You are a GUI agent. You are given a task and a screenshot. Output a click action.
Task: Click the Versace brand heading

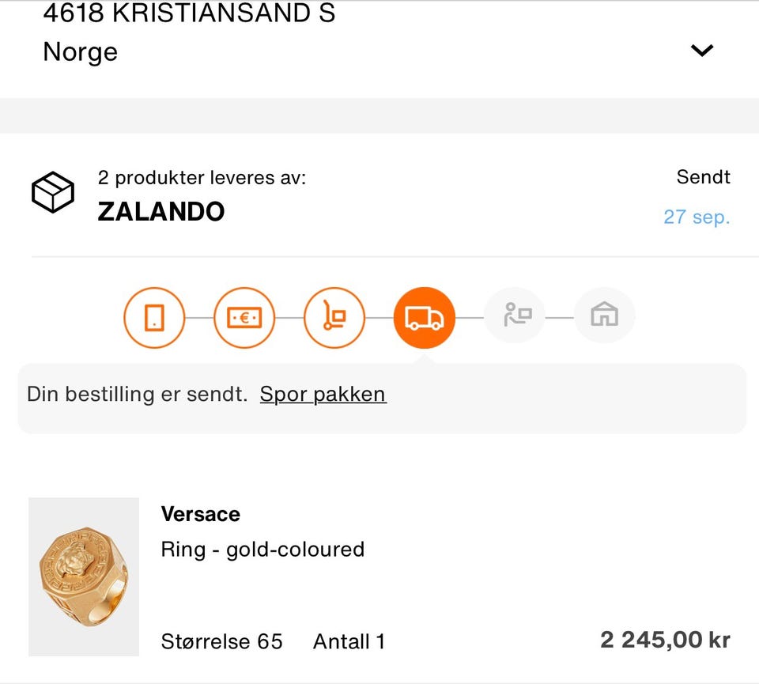click(201, 514)
